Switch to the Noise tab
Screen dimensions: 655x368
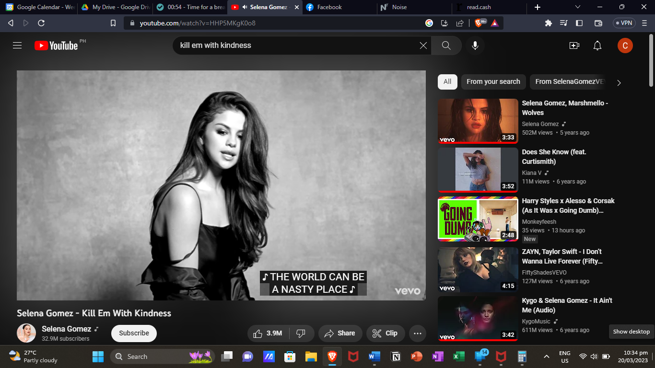pos(414,7)
